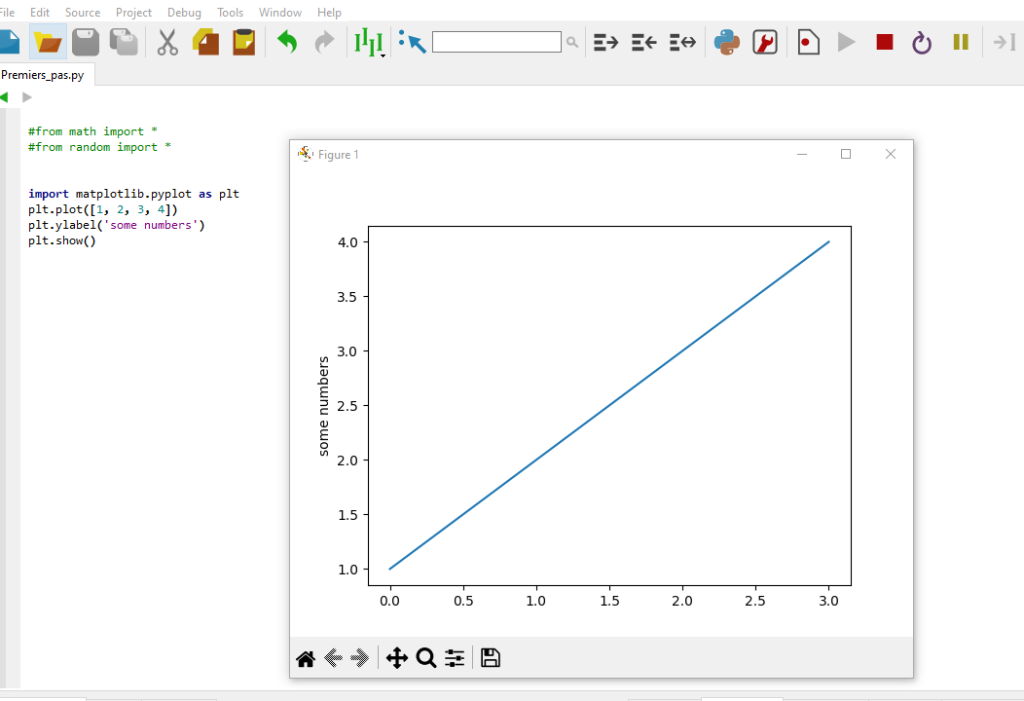The image size is (1024, 701).
Task: Click the green Undo arrow
Action: pyautogui.click(x=286, y=42)
